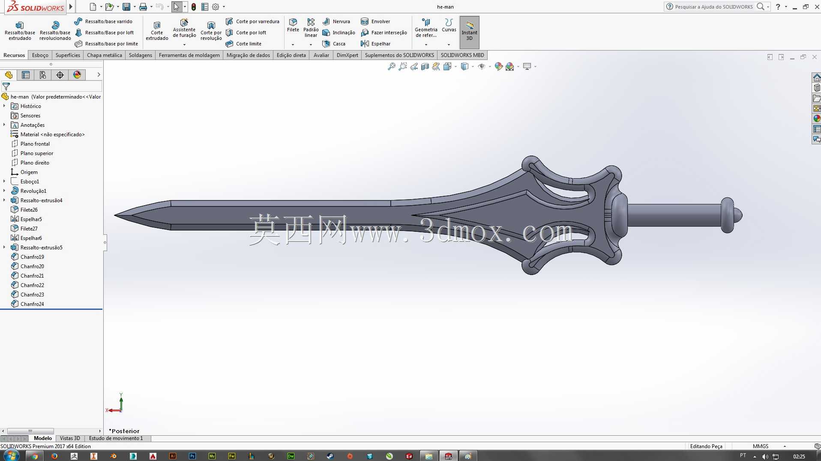Switch to the Edição direta tab
This screenshot has height=461, width=821.
point(291,55)
